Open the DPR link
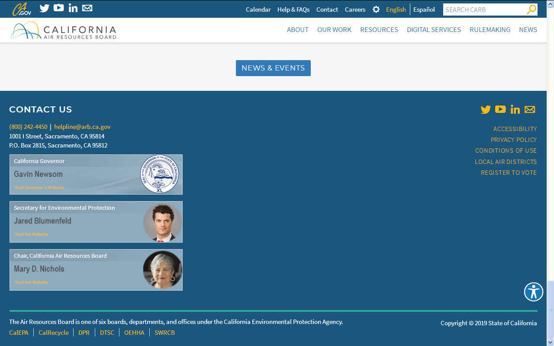554x346 pixels. point(84,333)
